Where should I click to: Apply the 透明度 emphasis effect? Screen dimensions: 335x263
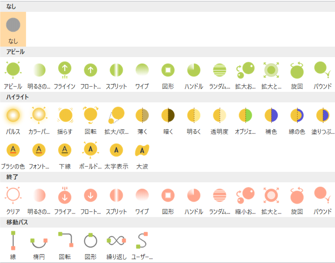[219, 115]
